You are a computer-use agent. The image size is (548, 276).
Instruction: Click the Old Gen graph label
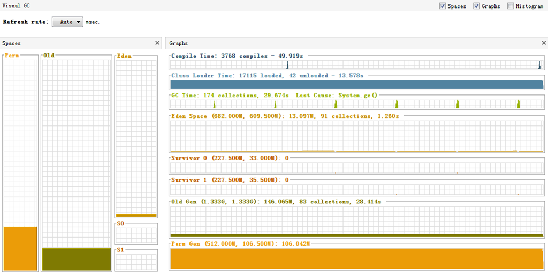pyautogui.click(x=276, y=201)
